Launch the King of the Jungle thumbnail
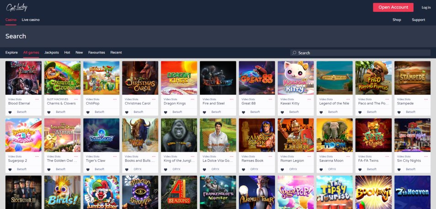 pyautogui.click(x=179, y=135)
